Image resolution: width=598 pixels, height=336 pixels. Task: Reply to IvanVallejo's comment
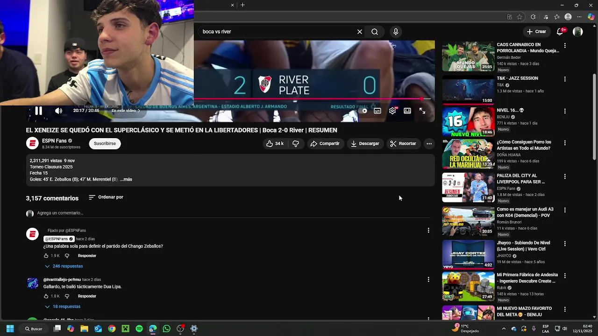(x=87, y=296)
